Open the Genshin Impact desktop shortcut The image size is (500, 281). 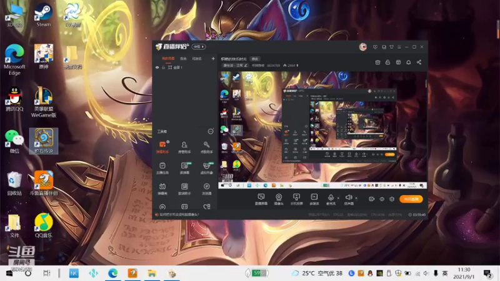tap(44, 57)
